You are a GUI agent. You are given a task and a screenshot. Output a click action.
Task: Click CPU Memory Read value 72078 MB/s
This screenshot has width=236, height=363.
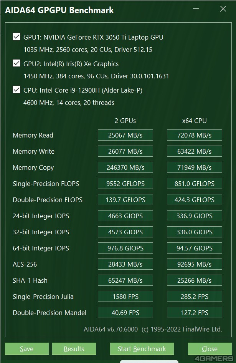click(x=194, y=135)
